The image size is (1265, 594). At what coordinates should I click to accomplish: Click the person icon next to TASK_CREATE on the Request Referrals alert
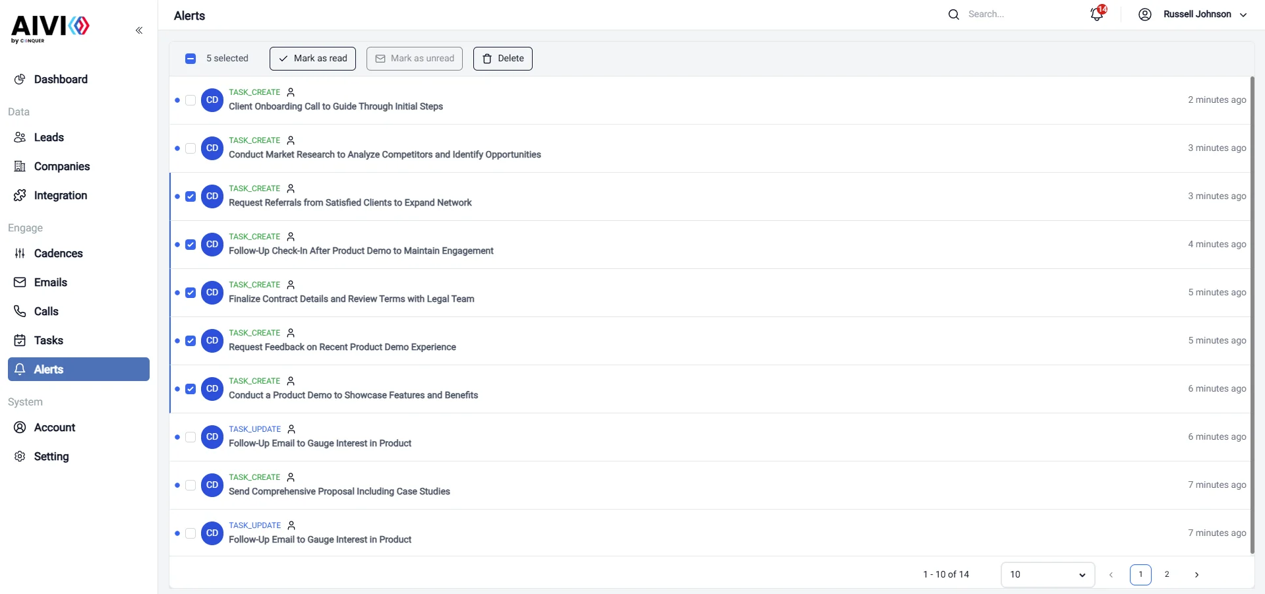click(291, 189)
